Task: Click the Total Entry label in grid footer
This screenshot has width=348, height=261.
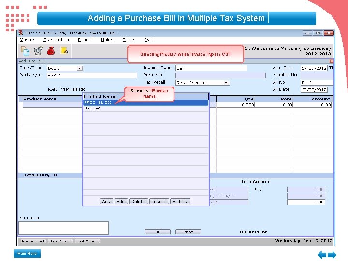Action: click(x=41, y=175)
